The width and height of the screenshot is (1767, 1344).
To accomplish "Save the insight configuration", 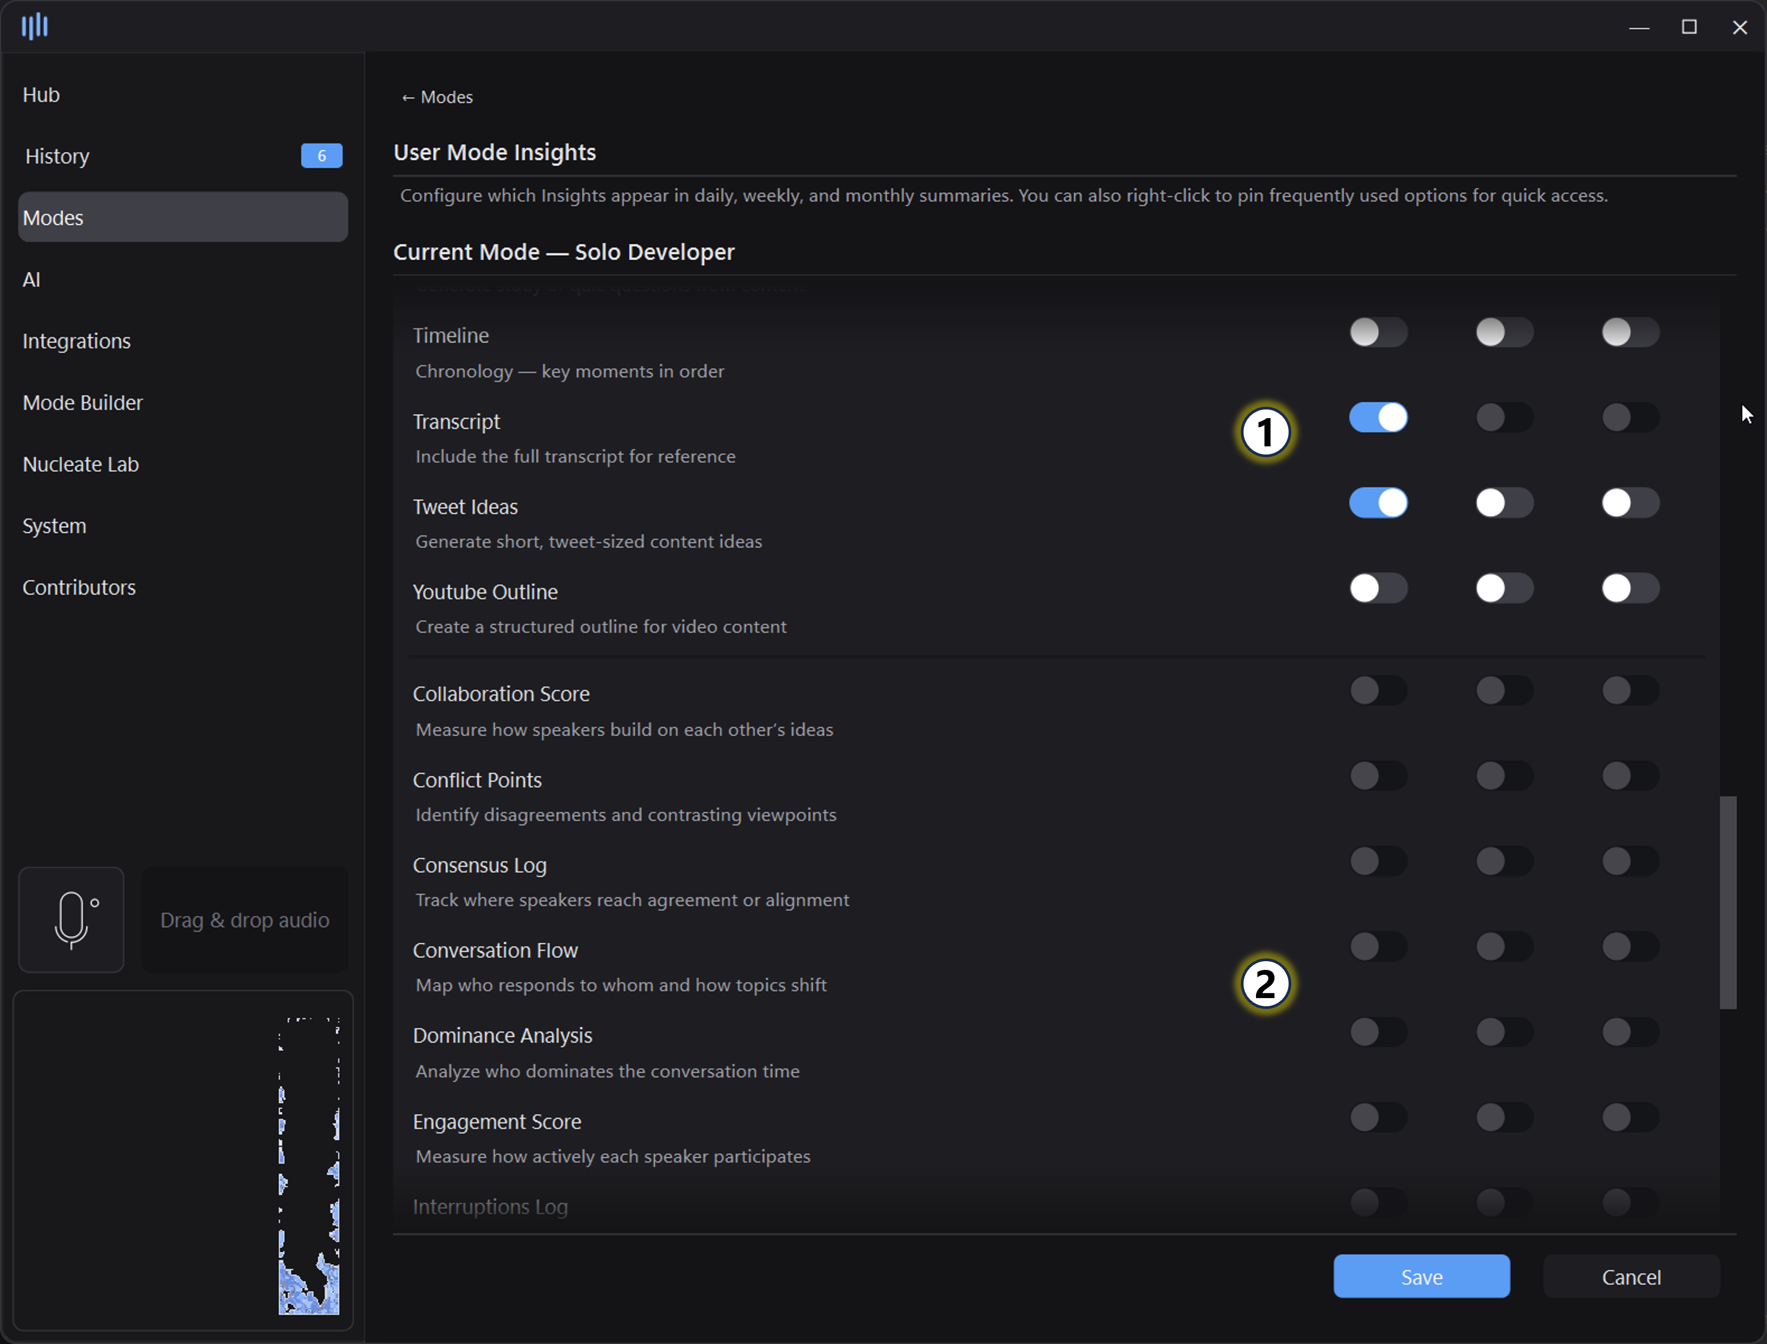I will [1422, 1277].
